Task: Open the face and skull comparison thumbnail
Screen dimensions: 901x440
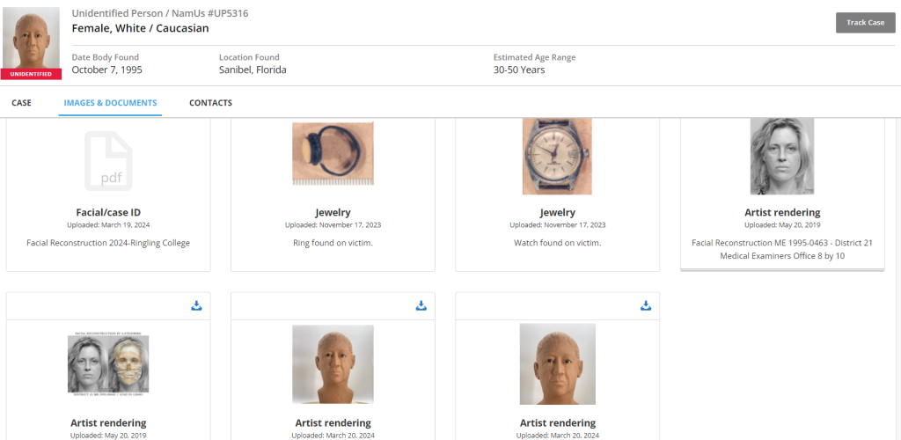Action: point(108,364)
